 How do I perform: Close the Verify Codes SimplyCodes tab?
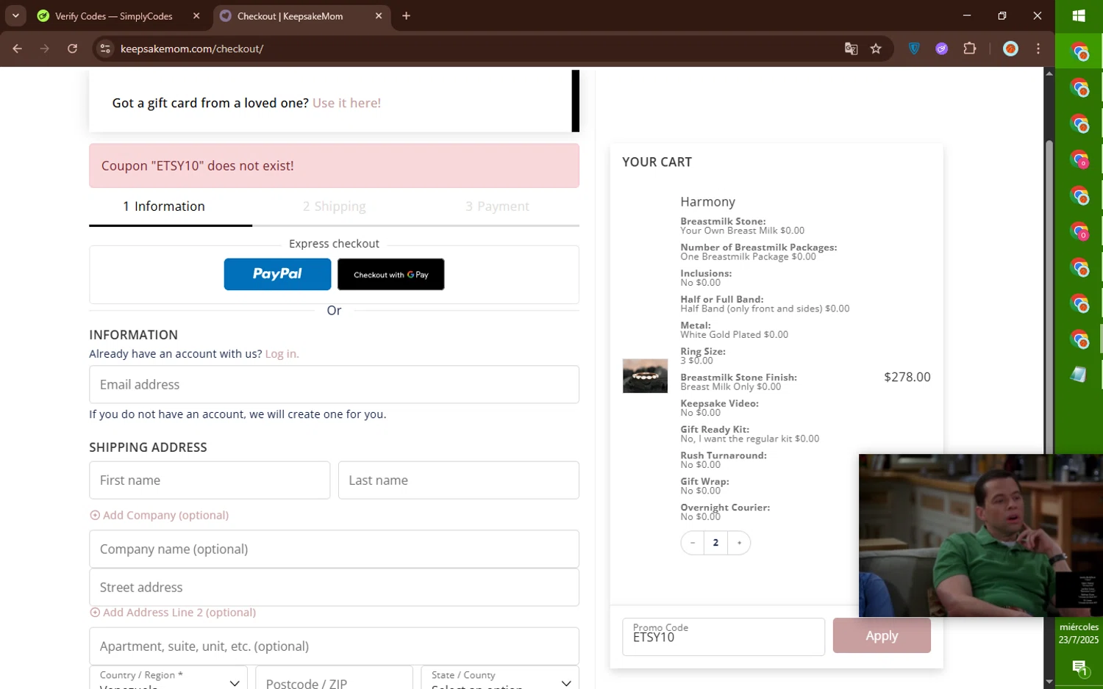tap(196, 15)
